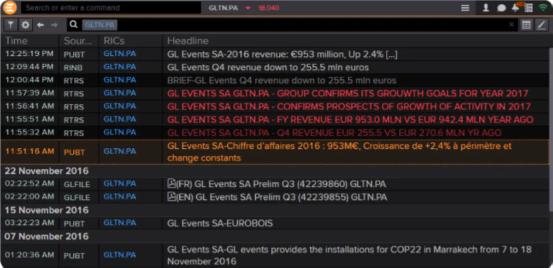Select the GLTN.PA search chip
Viewport: 553px width, 268px height.
(100, 25)
